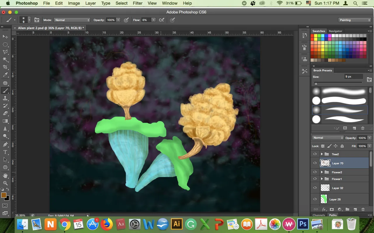The height and width of the screenshot is (233, 374).
Task: Select the Type tool
Action: [5, 152]
